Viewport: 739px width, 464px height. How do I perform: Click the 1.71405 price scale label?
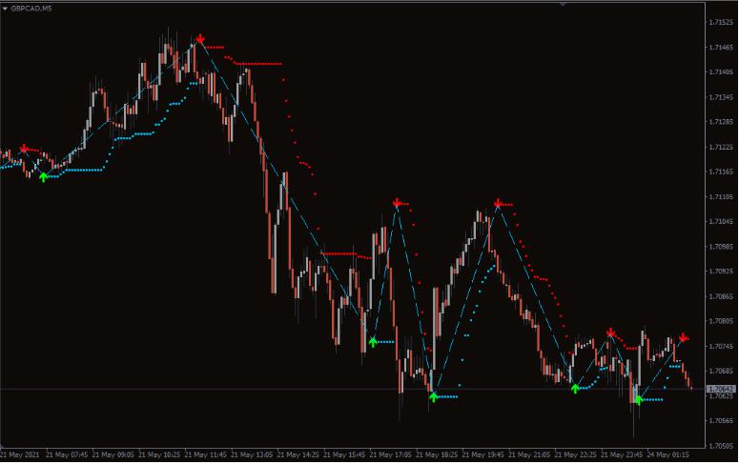pos(721,72)
